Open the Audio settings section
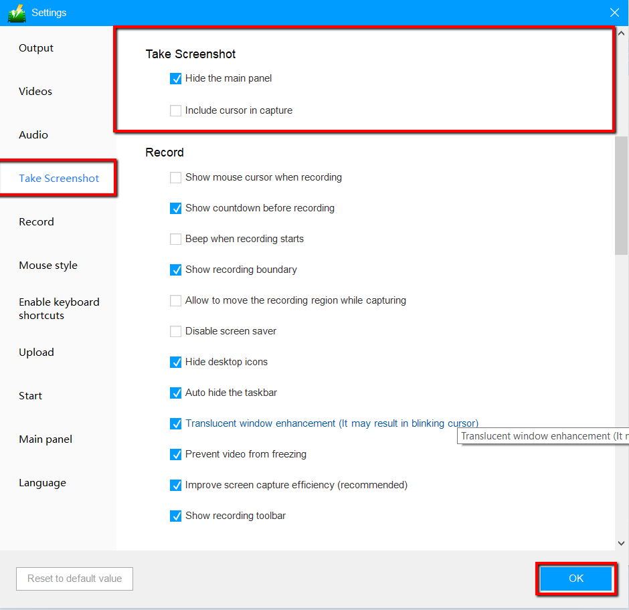The height and width of the screenshot is (610, 629). click(x=33, y=134)
